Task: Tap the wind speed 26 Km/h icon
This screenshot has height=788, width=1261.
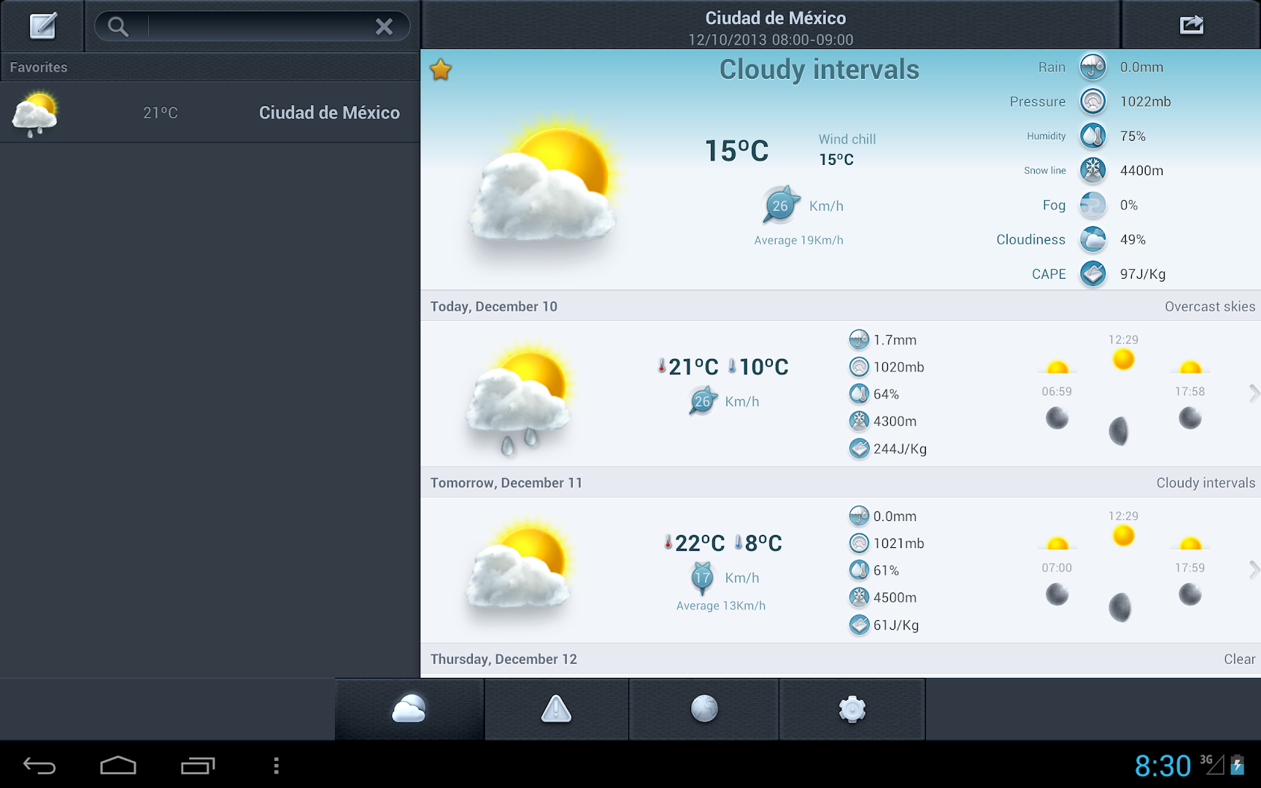Action: [779, 205]
